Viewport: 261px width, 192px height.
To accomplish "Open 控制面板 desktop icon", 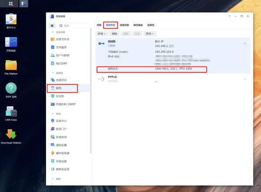I will click(x=11, y=44).
